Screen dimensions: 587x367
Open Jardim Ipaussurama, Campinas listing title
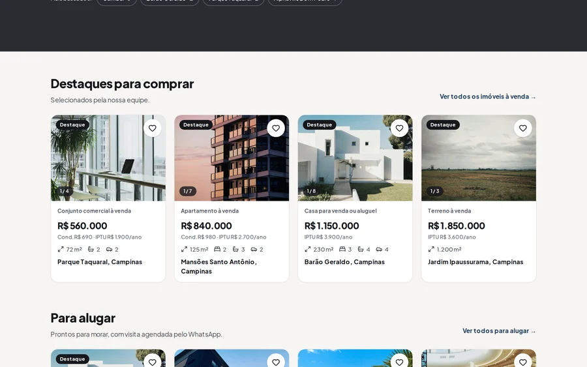point(475,262)
